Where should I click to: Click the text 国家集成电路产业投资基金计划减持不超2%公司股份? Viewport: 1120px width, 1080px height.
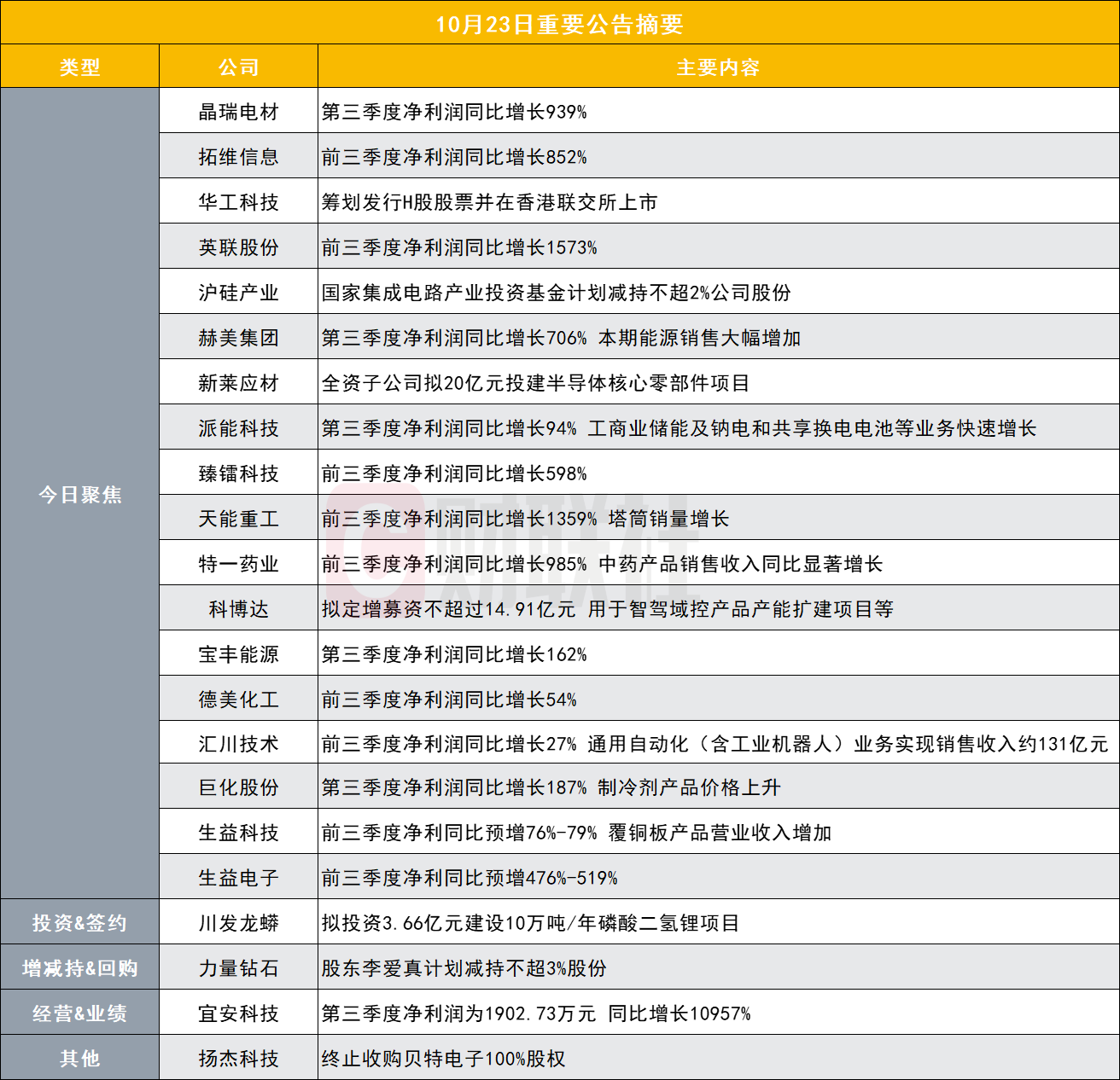557,293
